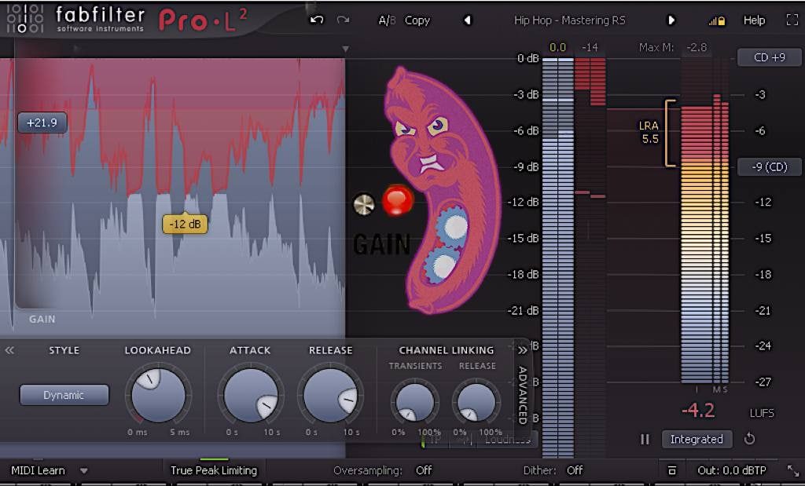Image resolution: width=805 pixels, height=486 pixels.
Task: Toggle the Loudness meter button
Action: [x=507, y=440]
